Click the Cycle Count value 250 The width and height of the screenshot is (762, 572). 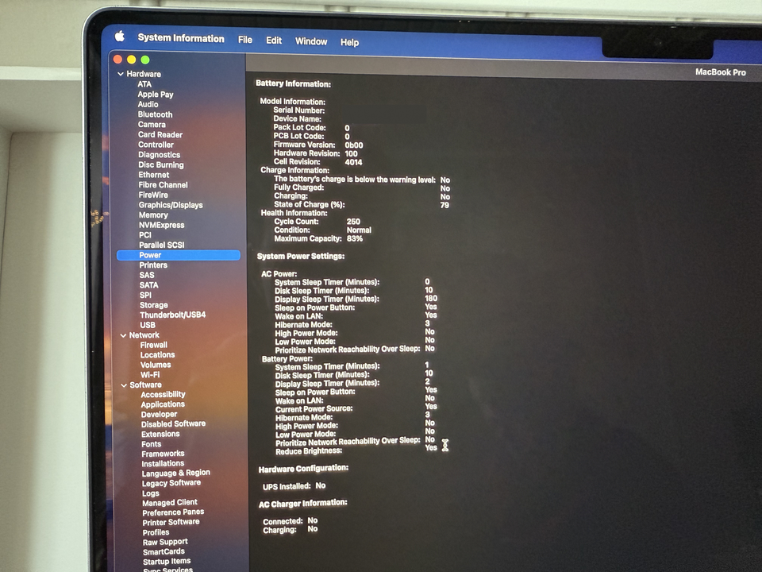(353, 222)
